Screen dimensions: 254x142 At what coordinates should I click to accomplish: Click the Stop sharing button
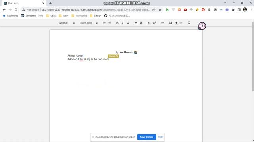pyautogui.click(x=146, y=137)
